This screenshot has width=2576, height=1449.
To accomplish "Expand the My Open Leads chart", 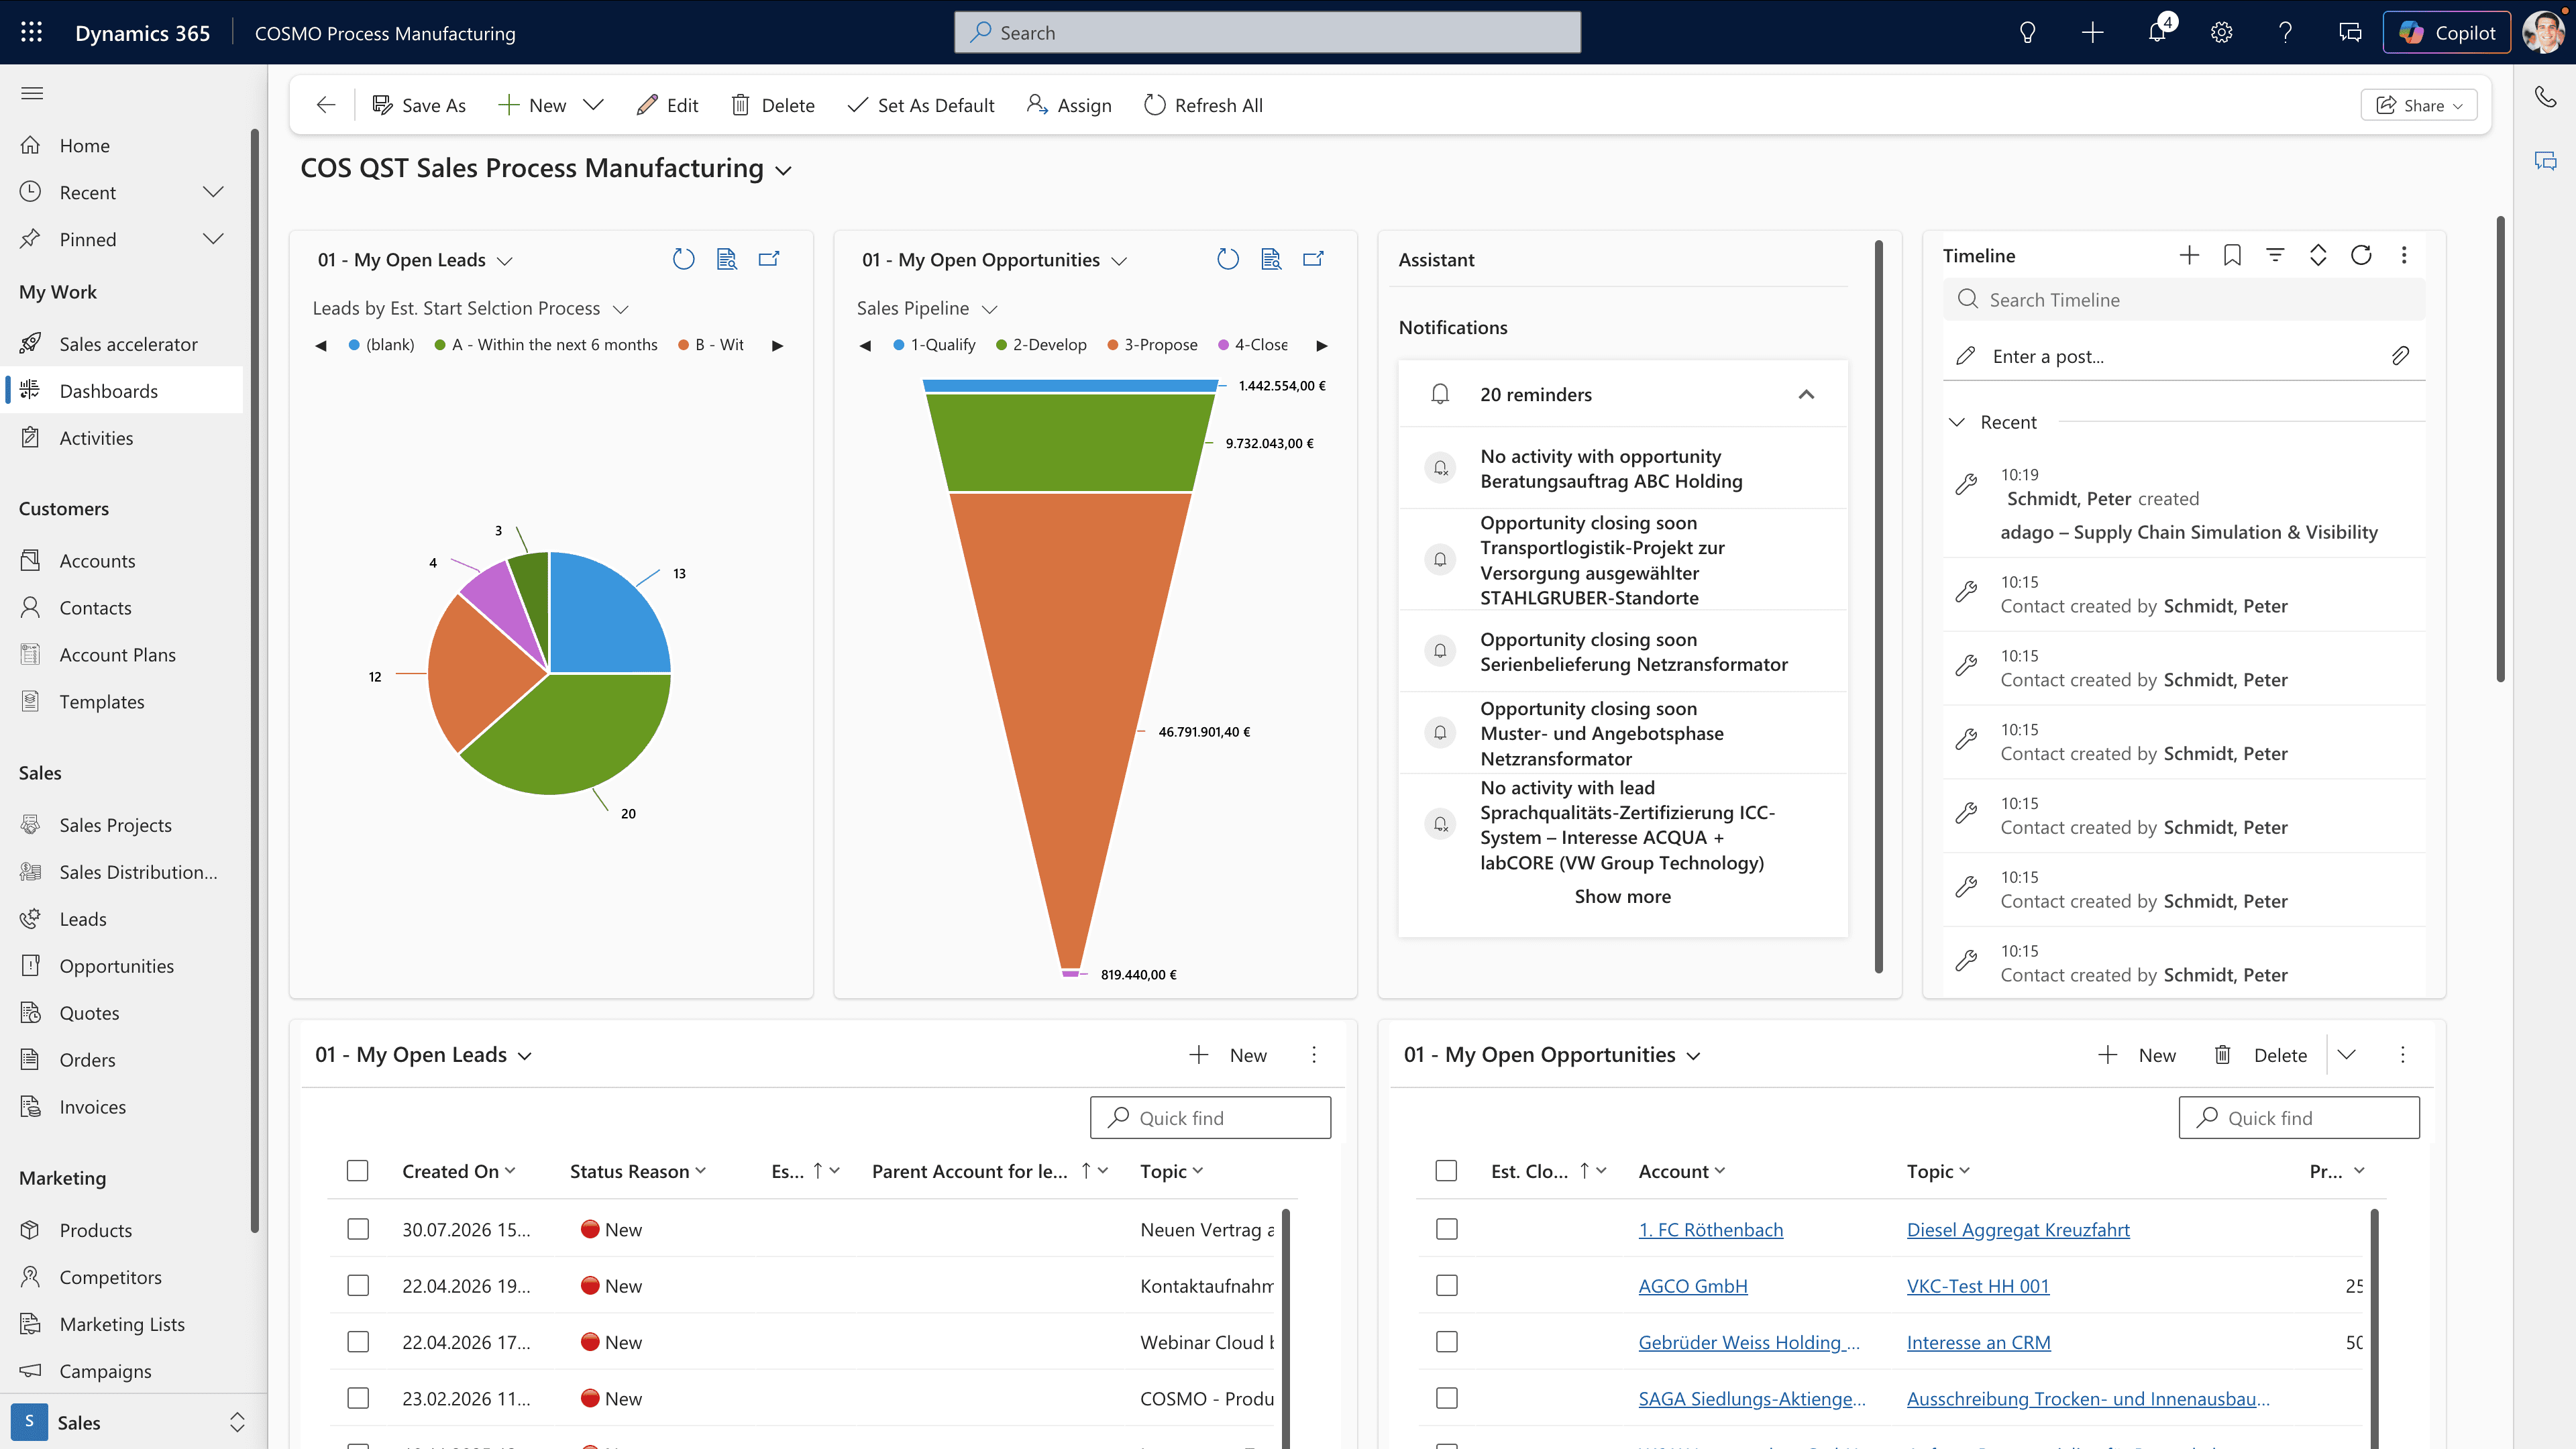I will coord(769,259).
